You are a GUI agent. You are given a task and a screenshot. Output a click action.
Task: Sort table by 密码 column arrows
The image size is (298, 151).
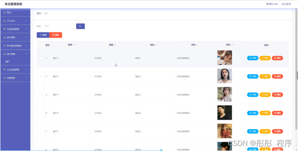[115, 45]
